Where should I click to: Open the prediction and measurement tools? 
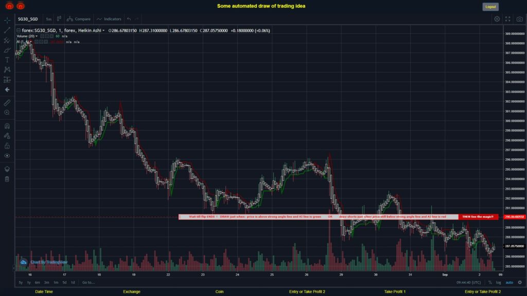(x=7, y=80)
